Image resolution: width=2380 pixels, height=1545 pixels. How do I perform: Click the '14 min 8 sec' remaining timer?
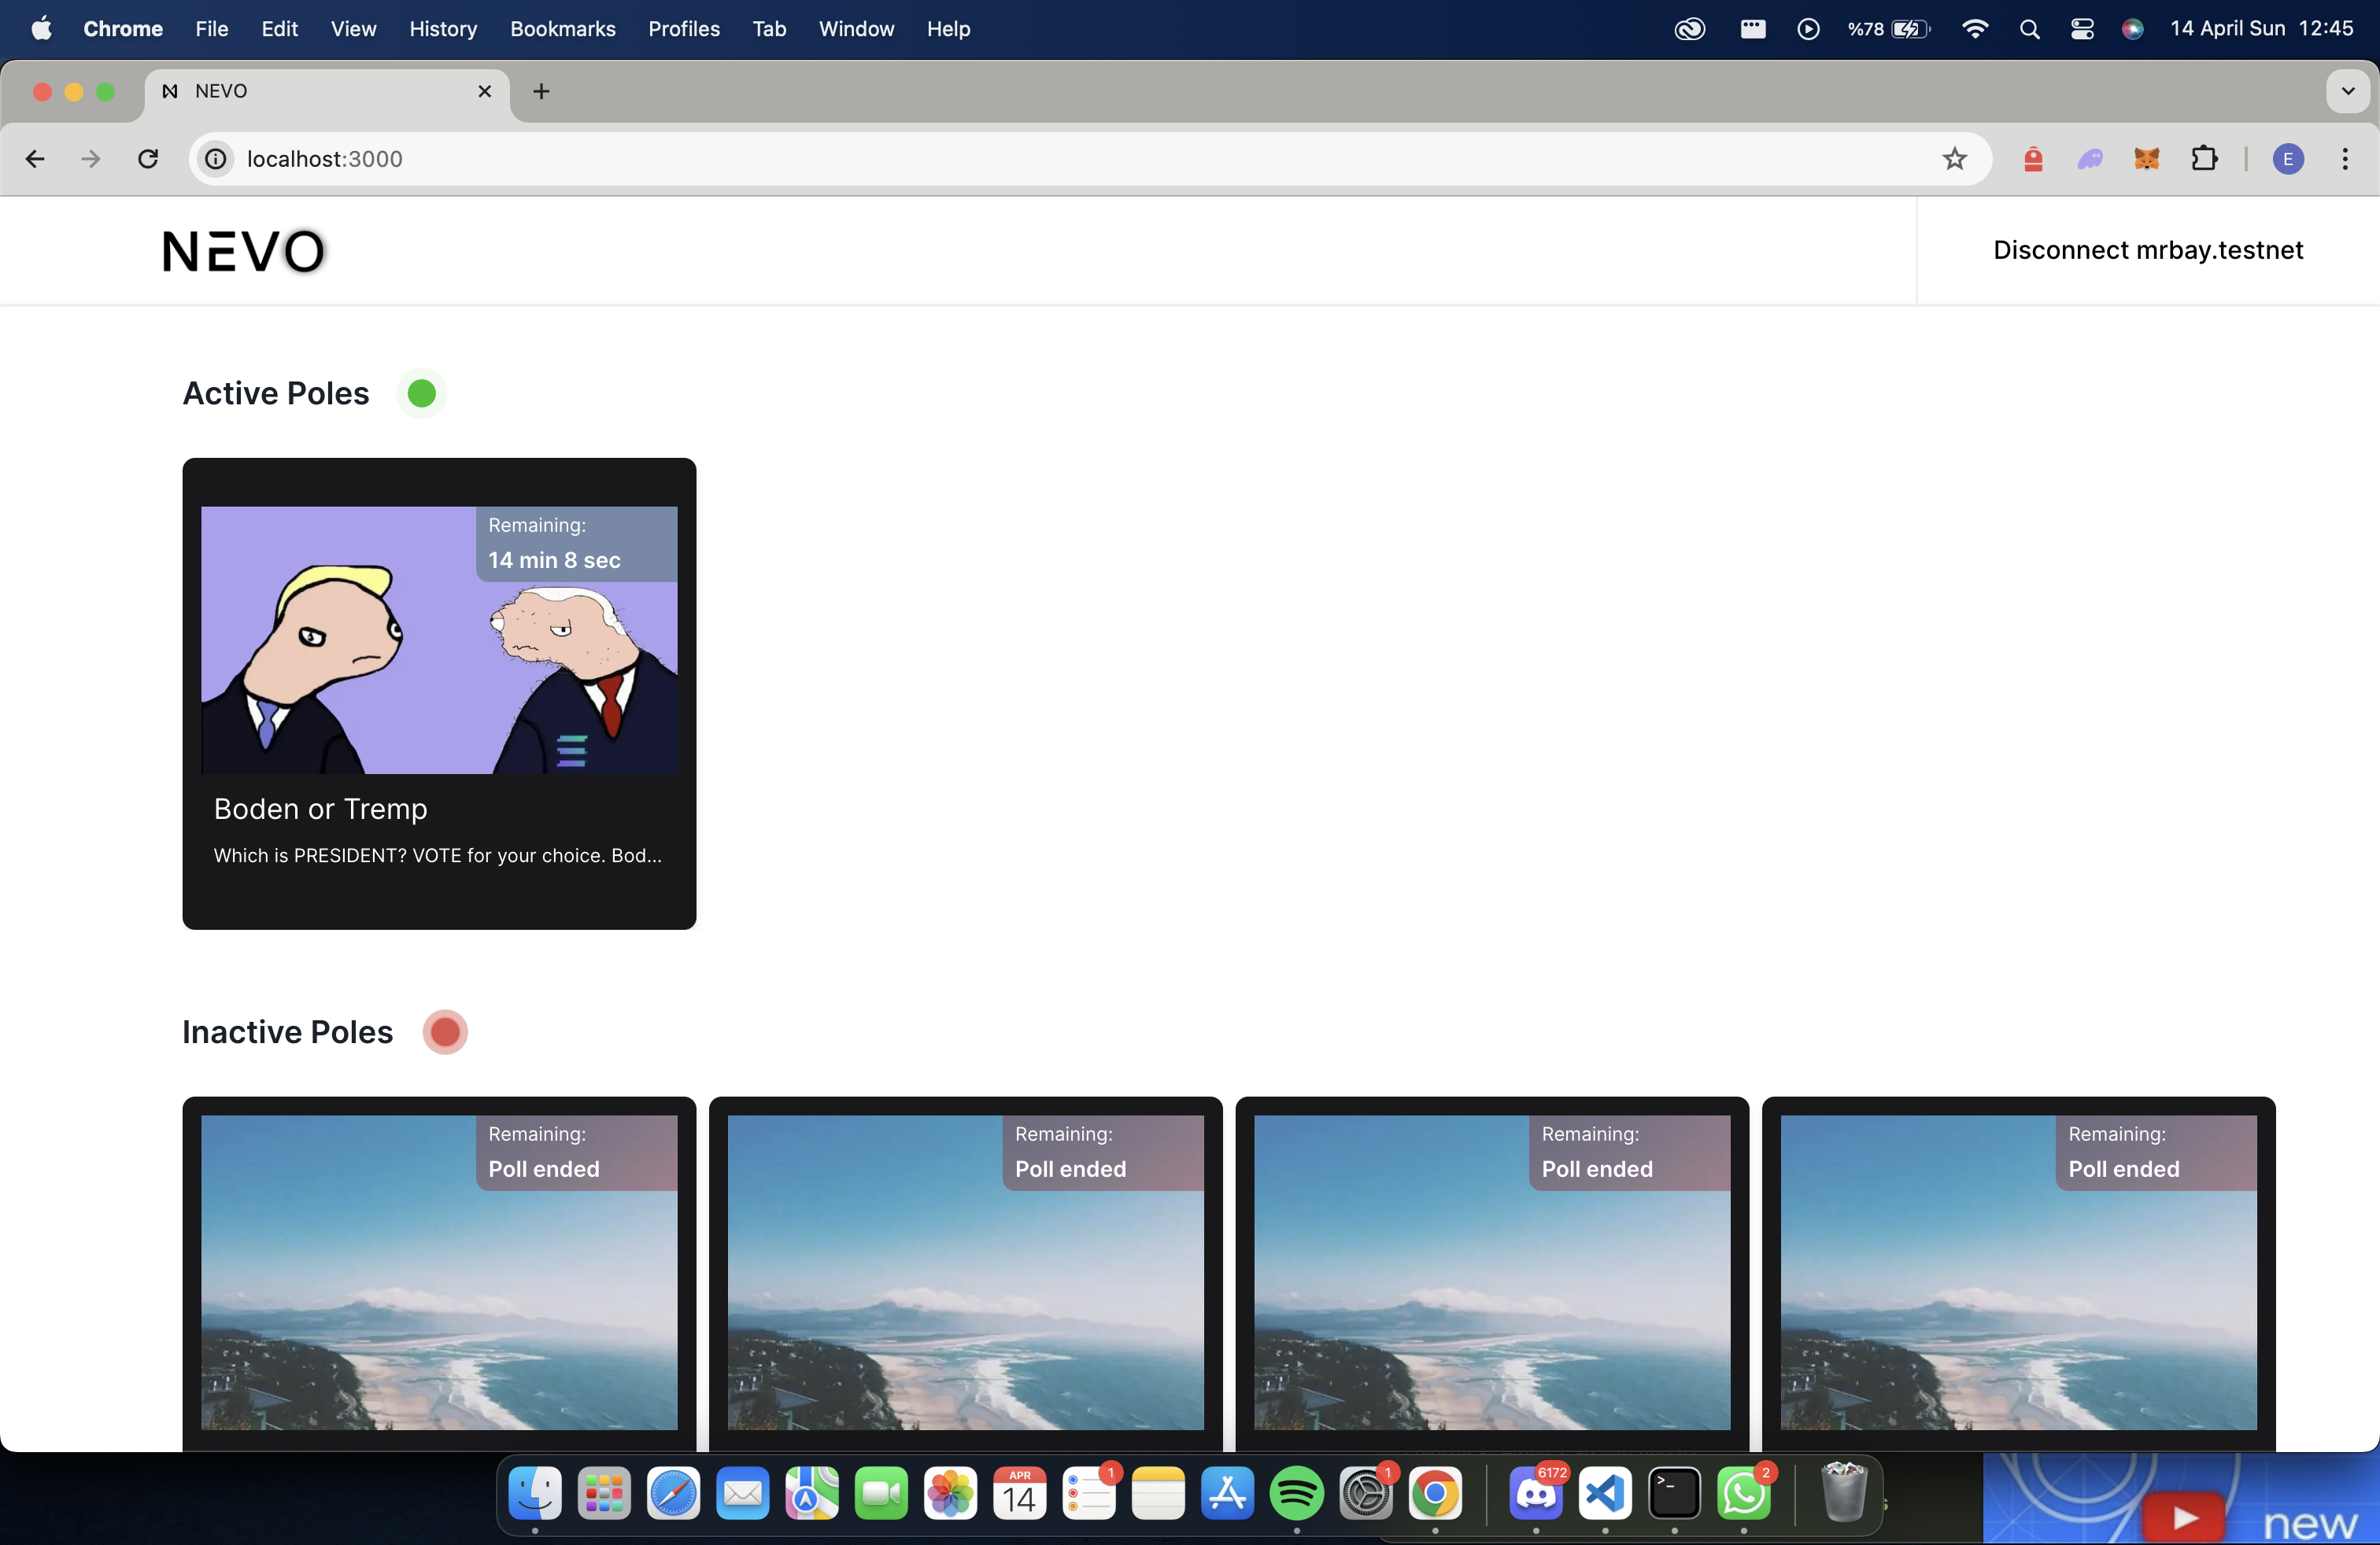coord(554,559)
